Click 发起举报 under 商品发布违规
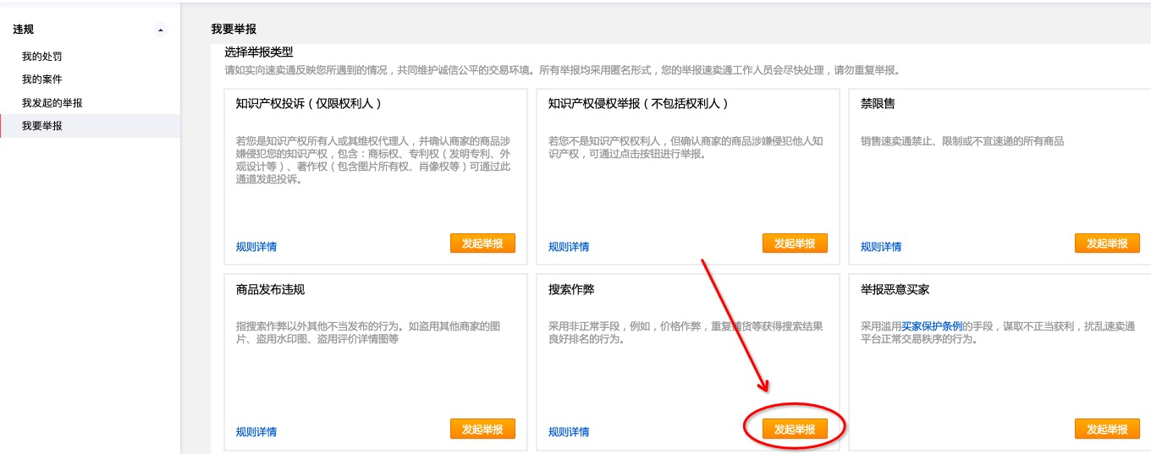The width and height of the screenshot is (1151, 454). 482,429
